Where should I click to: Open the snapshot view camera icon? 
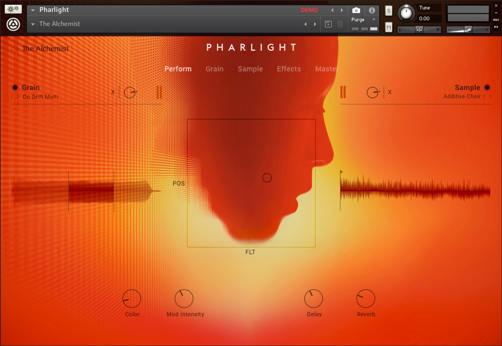tap(356, 10)
